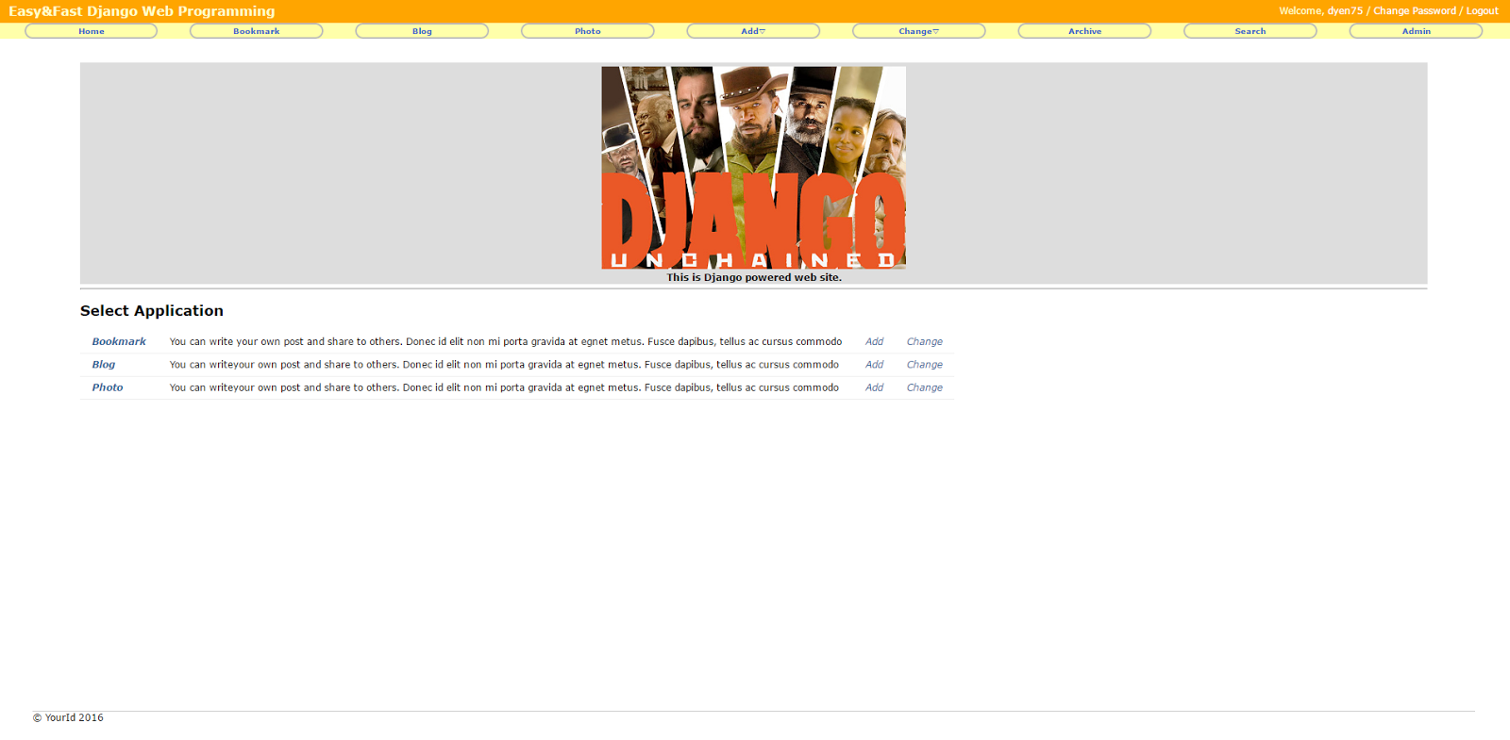Click Add in the Blog row
Viewport: 1510px width, 740px height.
[x=875, y=365]
